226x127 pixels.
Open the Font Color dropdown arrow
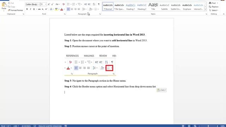[x=64, y=9]
